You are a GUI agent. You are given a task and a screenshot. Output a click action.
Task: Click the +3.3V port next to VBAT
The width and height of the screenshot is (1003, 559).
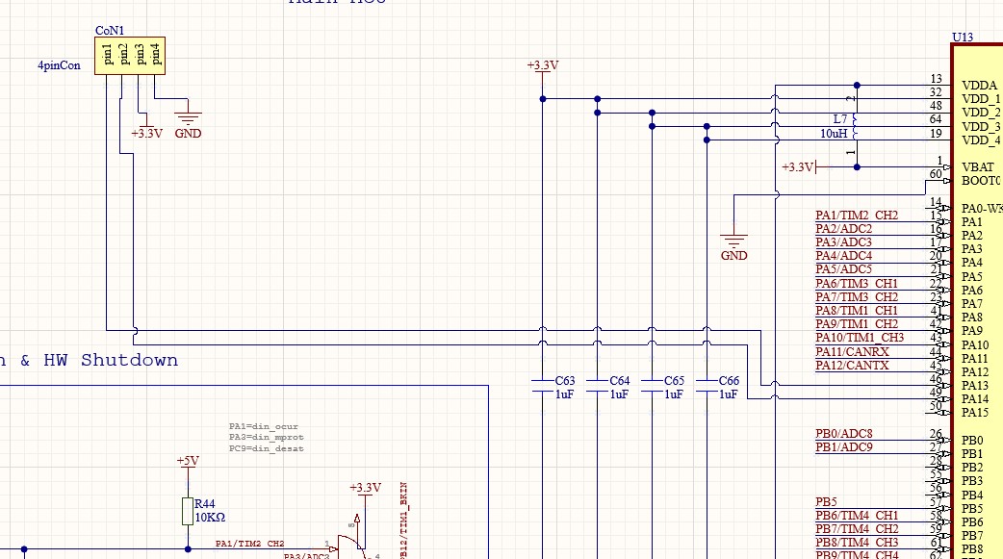pos(799,167)
